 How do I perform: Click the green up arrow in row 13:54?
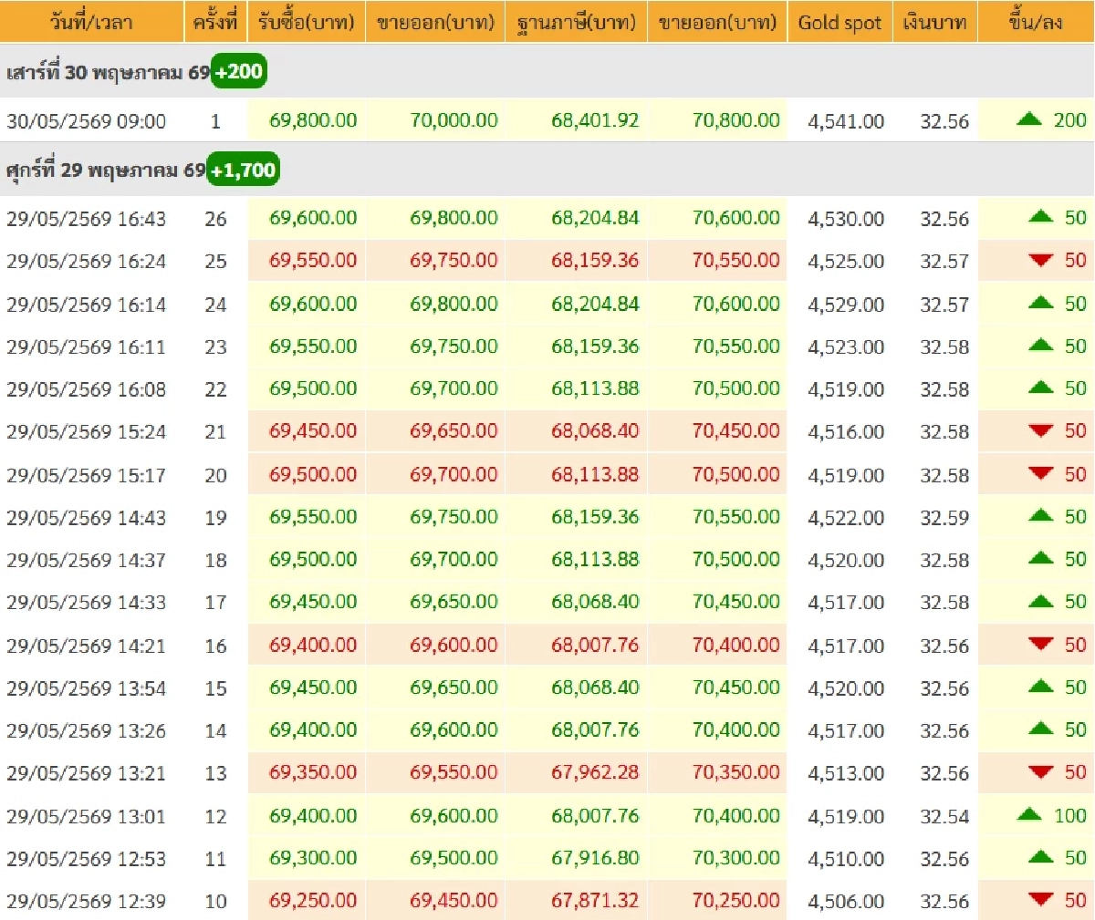(x=1040, y=687)
